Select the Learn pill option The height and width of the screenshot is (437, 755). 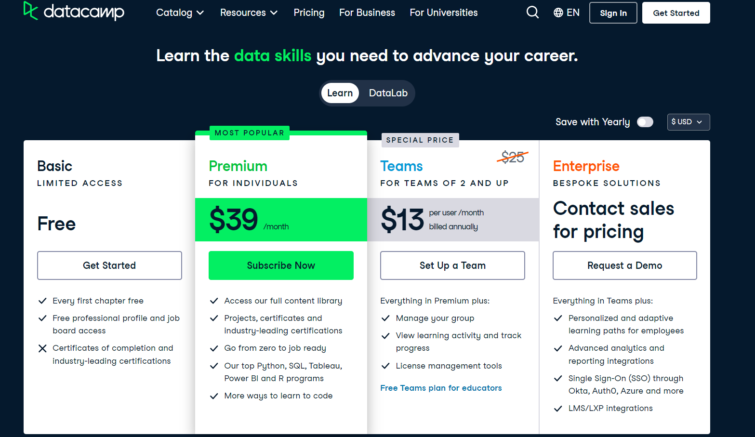pyautogui.click(x=340, y=93)
